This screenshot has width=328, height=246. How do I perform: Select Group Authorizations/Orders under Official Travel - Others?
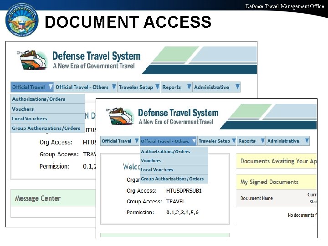click(x=174, y=179)
